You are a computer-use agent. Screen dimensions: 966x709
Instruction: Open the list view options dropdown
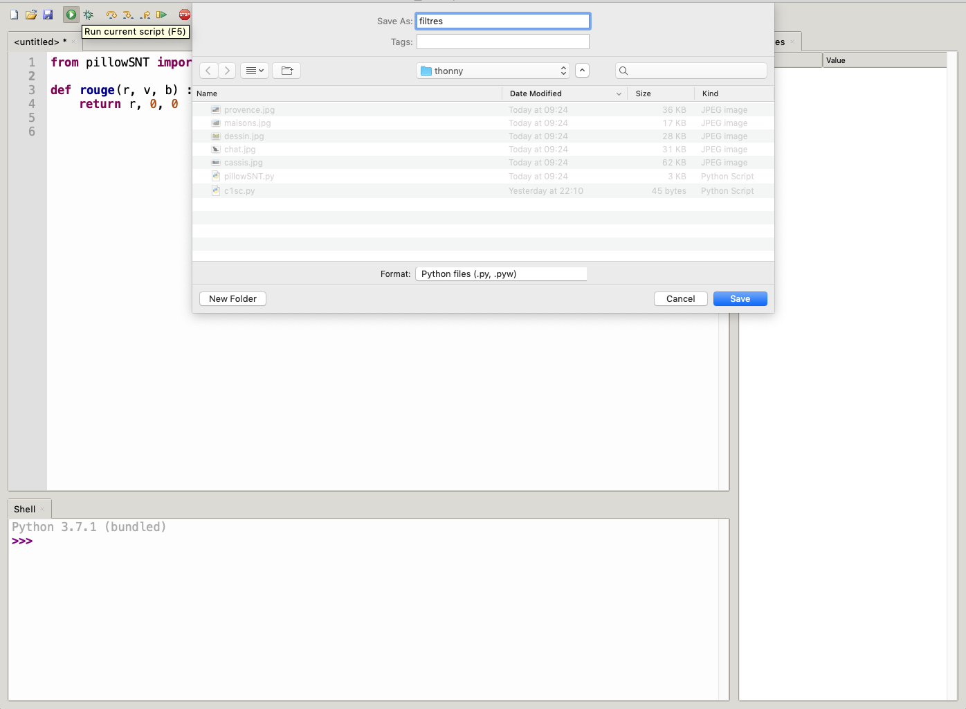[255, 71]
